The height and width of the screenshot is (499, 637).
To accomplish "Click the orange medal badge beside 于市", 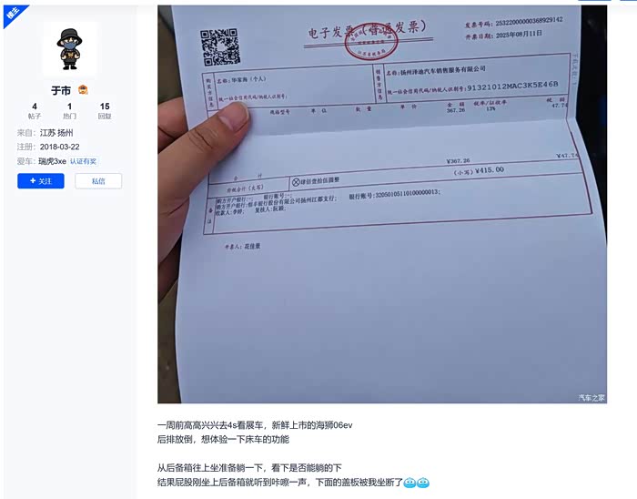I will pos(83,90).
